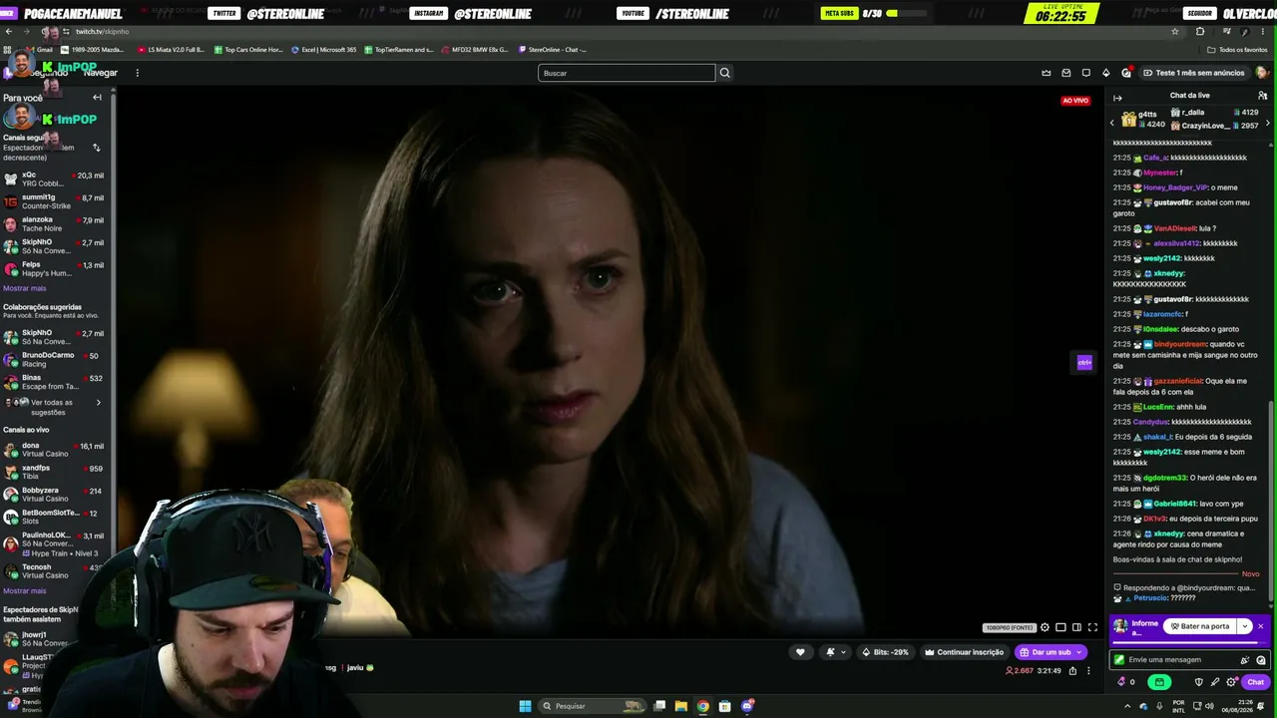Dismiss the Informe a... chat banner
The width and height of the screenshot is (1277, 718).
click(x=1260, y=626)
